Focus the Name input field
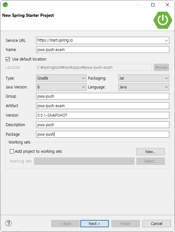The width and height of the screenshot is (175, 232). [103, 50]
